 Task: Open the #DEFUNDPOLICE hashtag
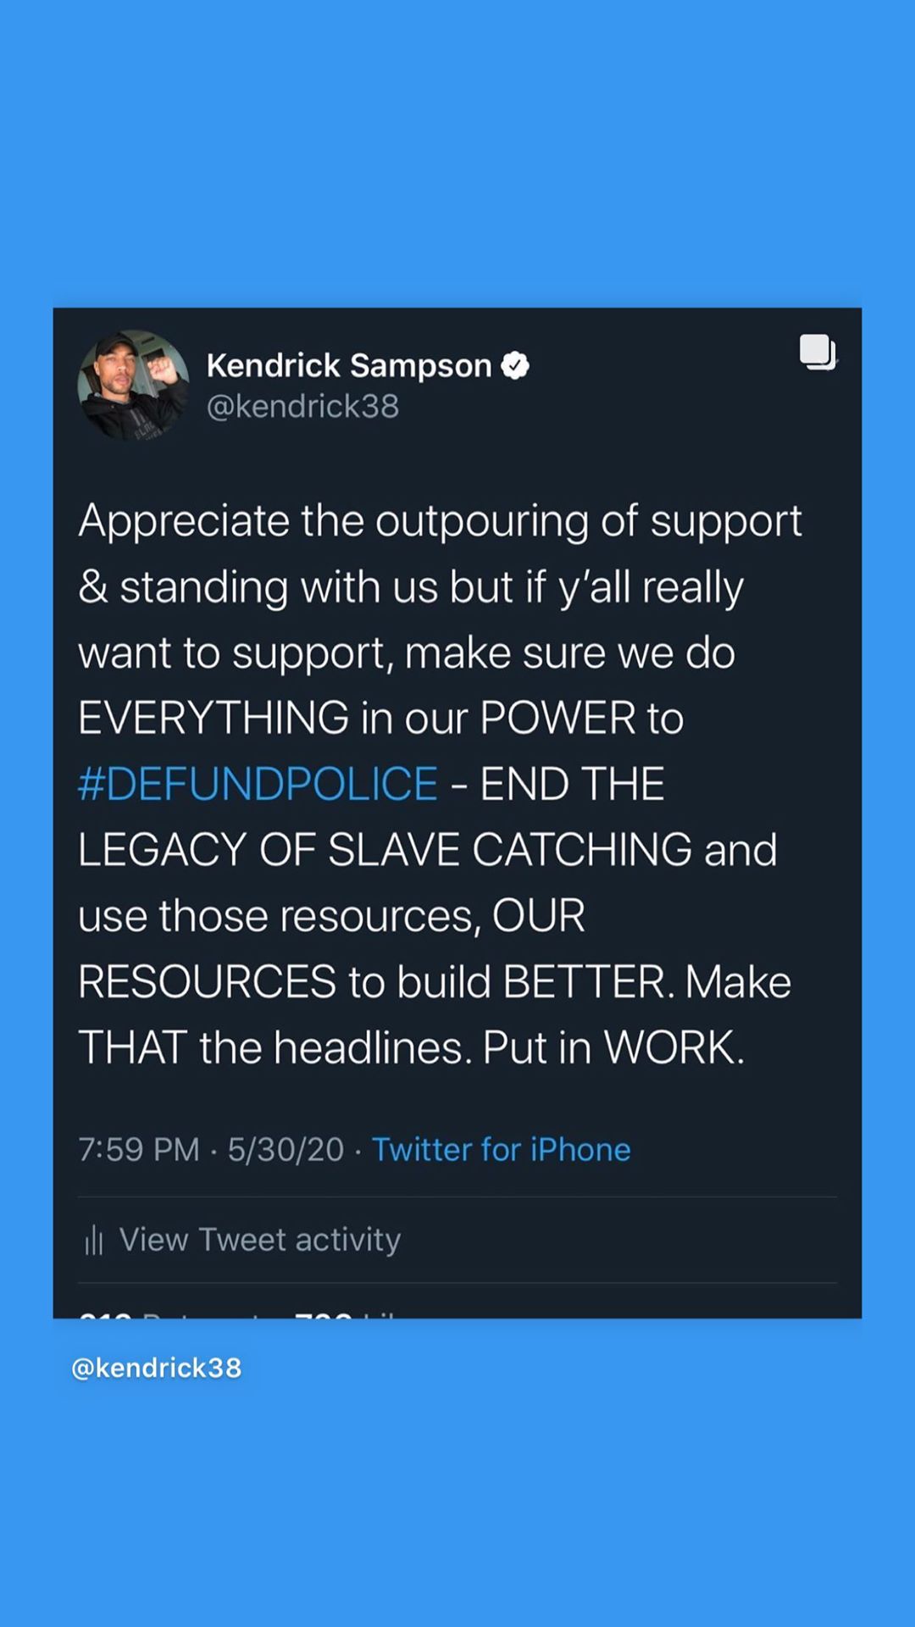coord(258,783)
